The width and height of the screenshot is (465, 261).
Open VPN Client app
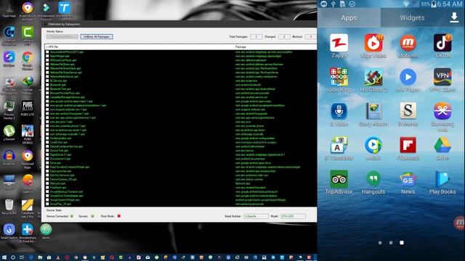pyautogui.click(x=442, y=77)
